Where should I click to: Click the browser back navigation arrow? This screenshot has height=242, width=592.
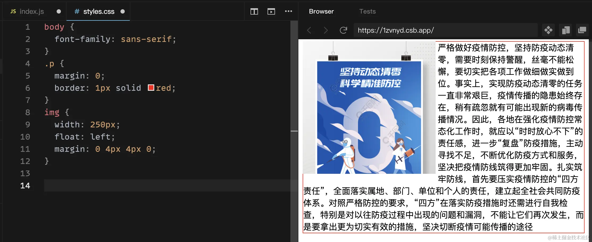(309, 30)
